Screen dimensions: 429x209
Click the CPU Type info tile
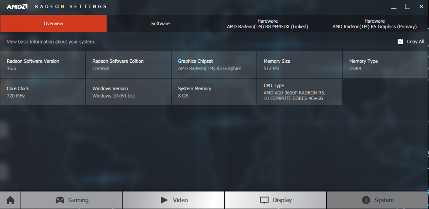(x=300, y=92)
